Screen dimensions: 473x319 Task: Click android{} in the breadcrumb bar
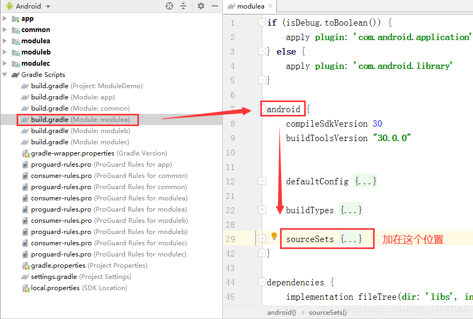click(282, 313)
